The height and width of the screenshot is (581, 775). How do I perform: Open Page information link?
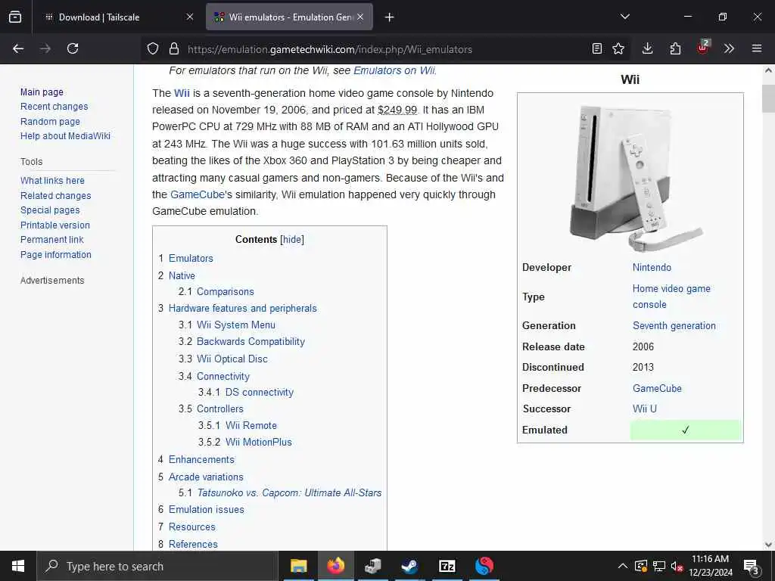56,255
